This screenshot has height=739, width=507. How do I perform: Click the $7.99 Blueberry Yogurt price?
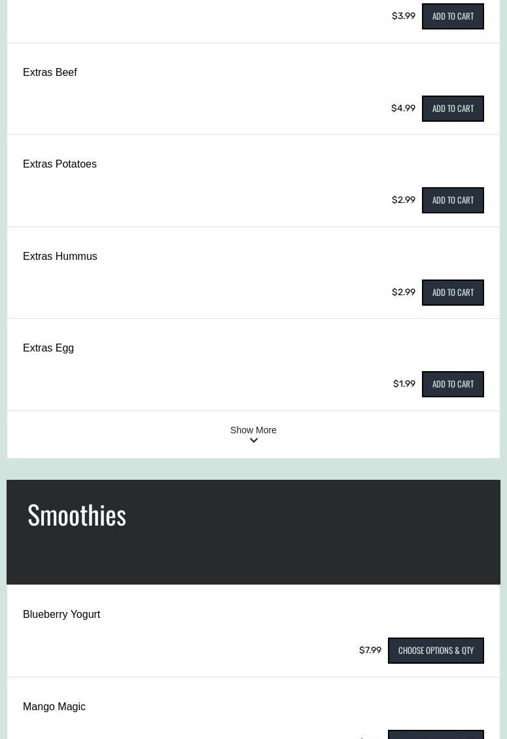click(x=370, y=651)
